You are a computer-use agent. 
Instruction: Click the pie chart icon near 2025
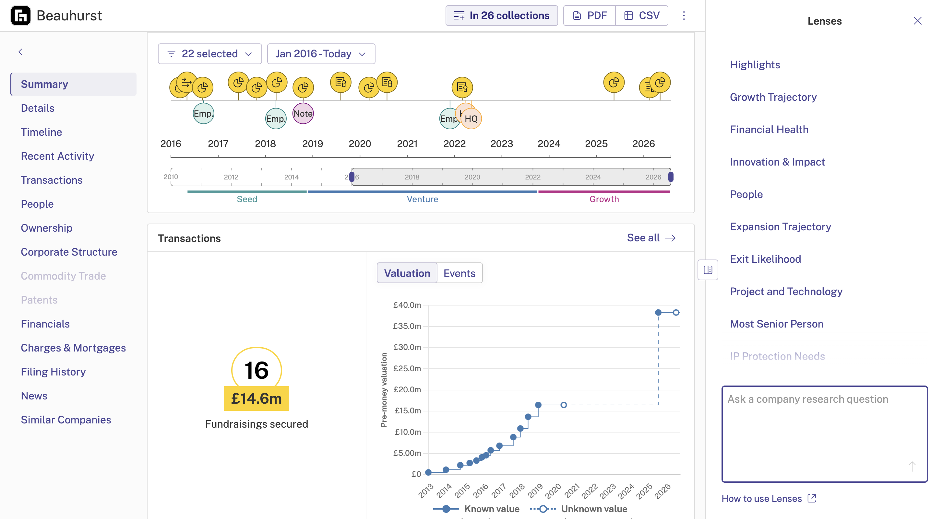click(614, 82)
